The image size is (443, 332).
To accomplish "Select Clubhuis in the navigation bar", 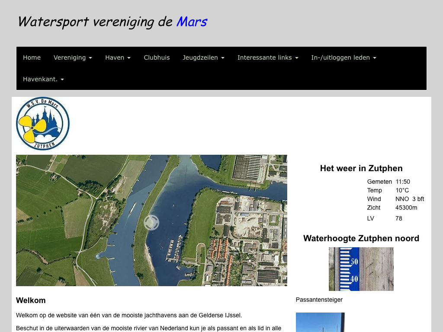I will tap(157, 57).
